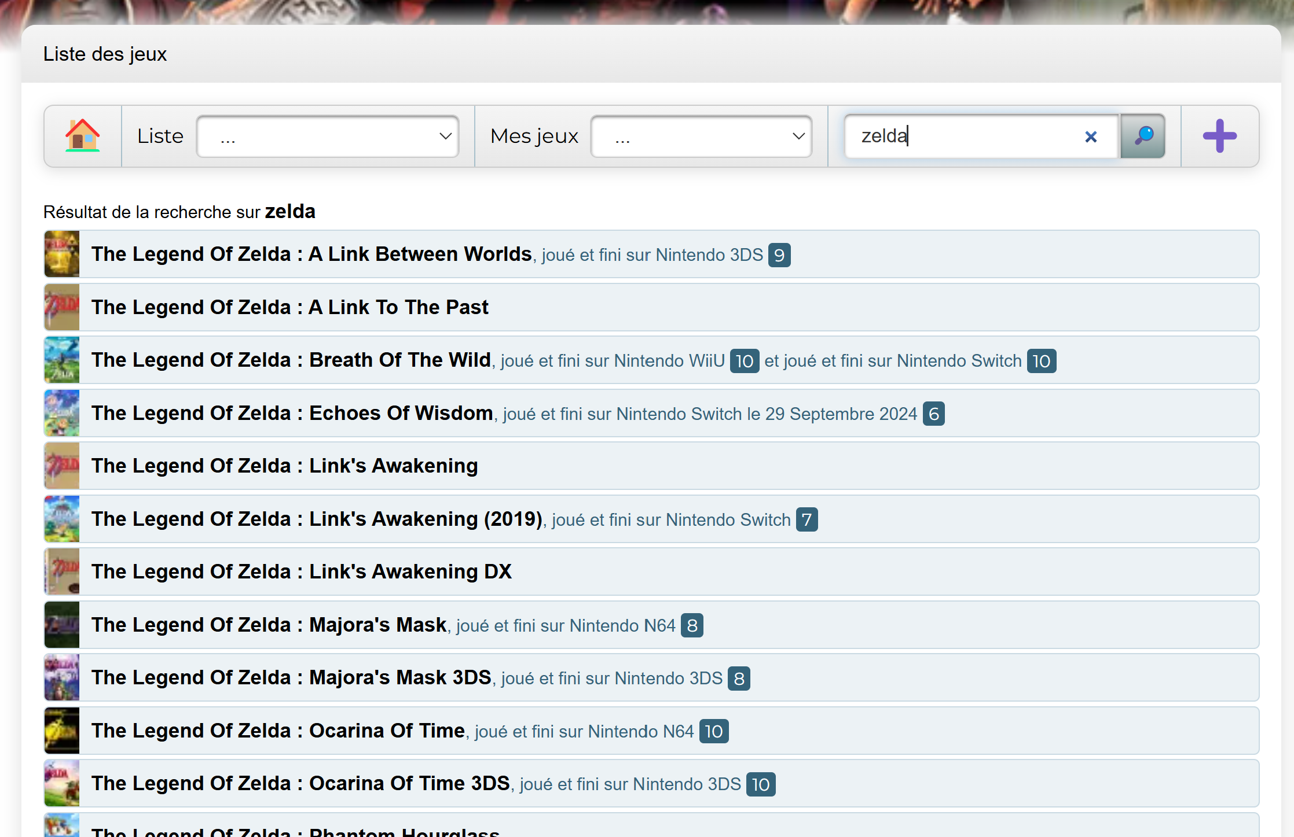Open The Legend Of Zelda : A Link Between Worlds
1294x837 pixels.
tap(311, 254)
